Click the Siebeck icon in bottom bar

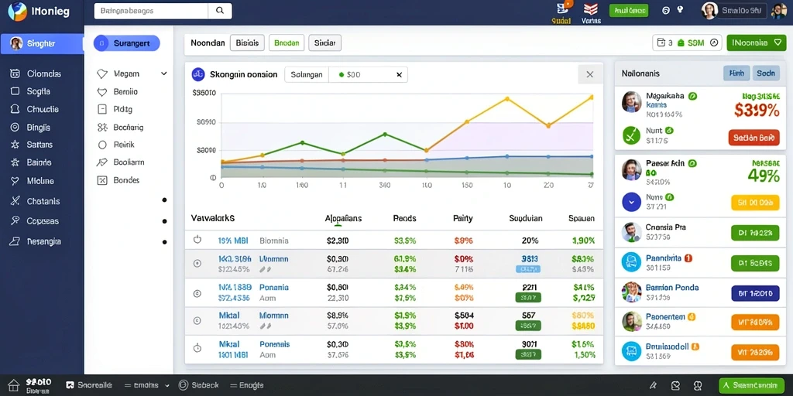tap(183, 385)
